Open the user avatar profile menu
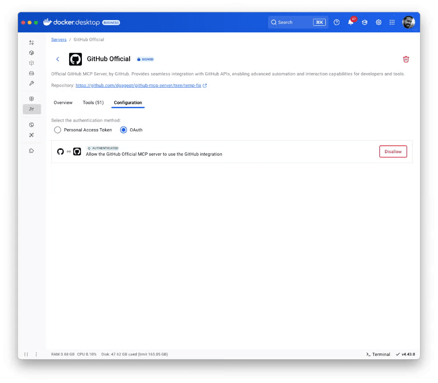 click(x=408, y=22)
